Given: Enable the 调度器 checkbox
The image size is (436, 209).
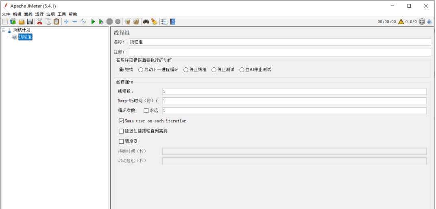Looking at the screenshot, I should pyautogui.click(x=121, y=141).
